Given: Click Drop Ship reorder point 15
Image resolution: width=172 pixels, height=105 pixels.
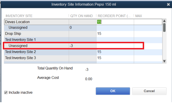Looking at the screenshot, I should pyautogui.click(x=115, y=34).
